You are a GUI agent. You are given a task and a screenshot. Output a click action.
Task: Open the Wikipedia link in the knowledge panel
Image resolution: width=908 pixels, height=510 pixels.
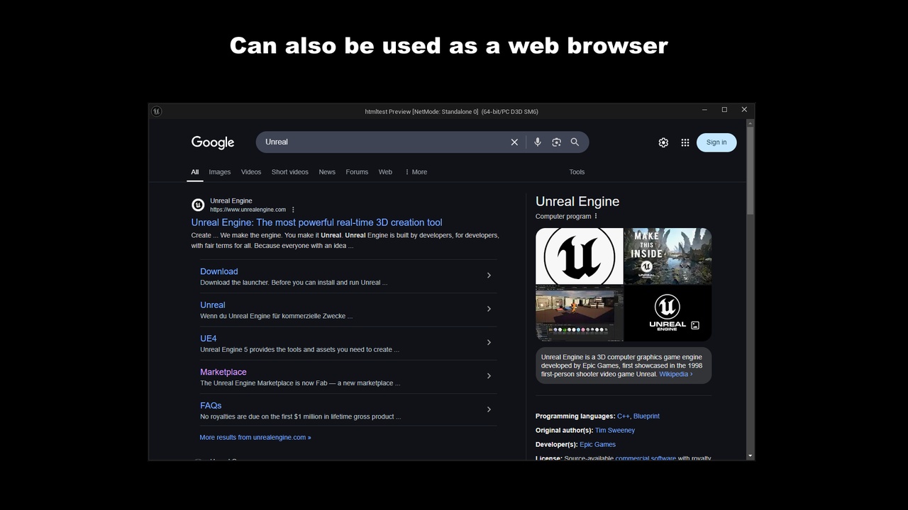coord(674,373)
